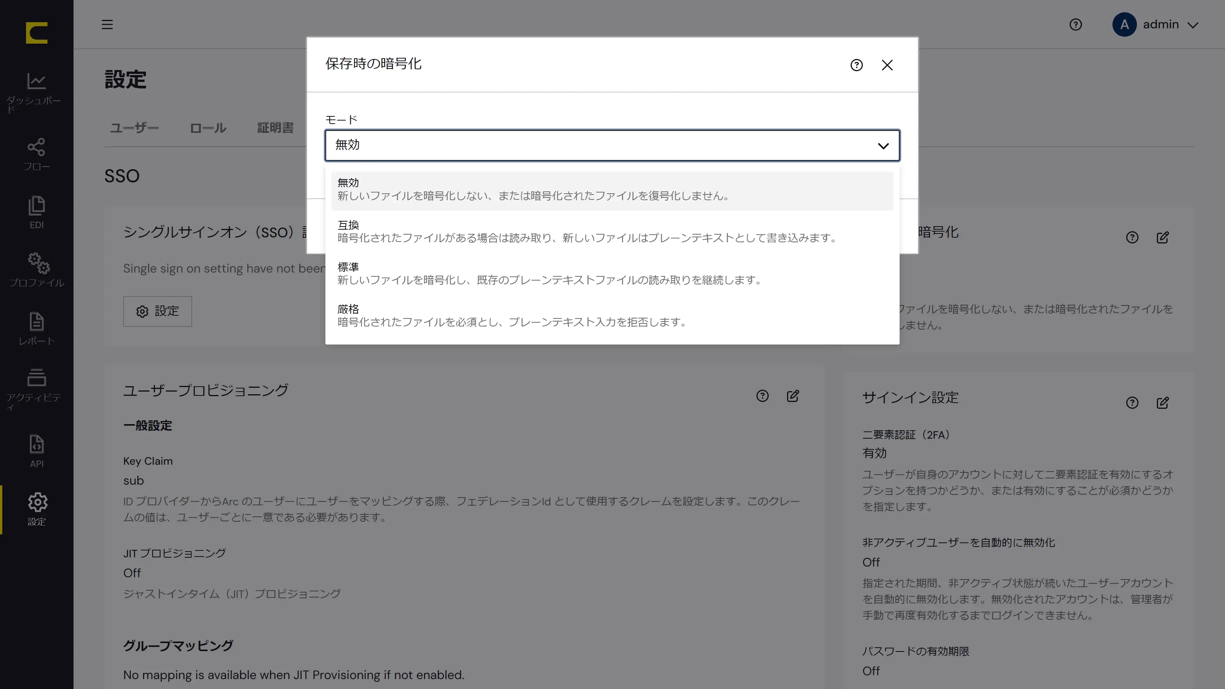Click the admin avatar circle
The height and width of the screenshot is (689, 1225).
click(x=1124, y=24)
